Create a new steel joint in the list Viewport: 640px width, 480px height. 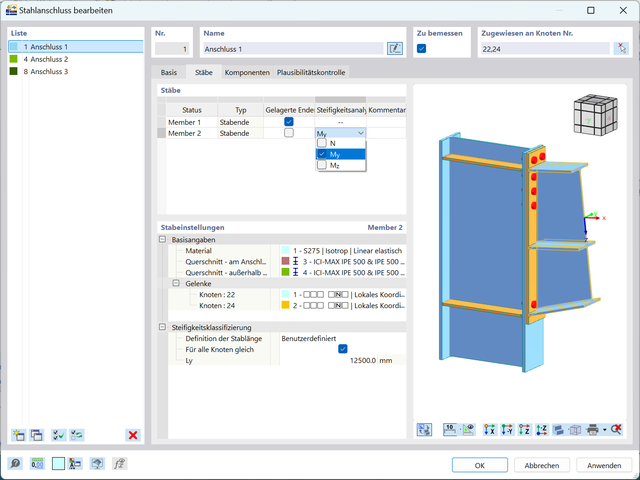pyautogui.click(x=19, y=435)
